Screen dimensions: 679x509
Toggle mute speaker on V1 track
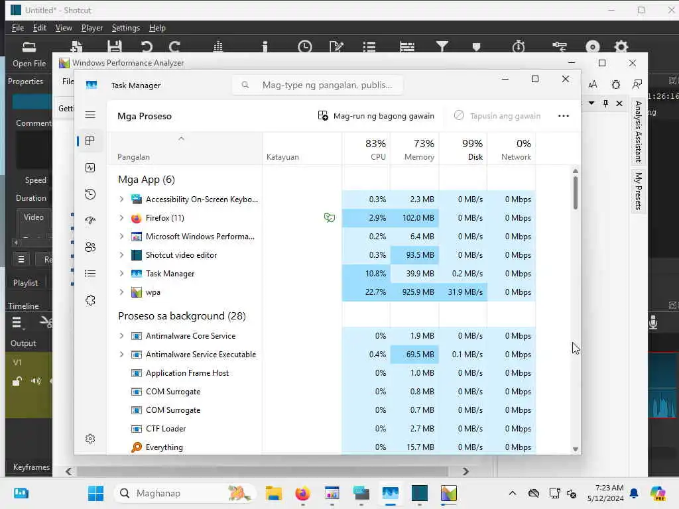pos(36,381)
